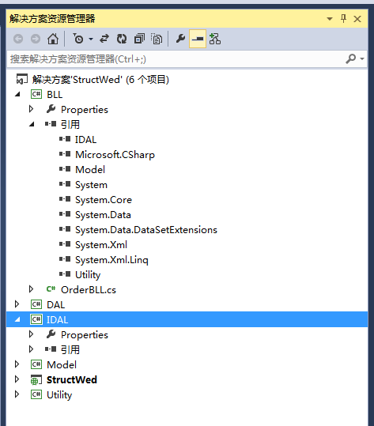Select the Utility reference under BLL
The image size is (374, 426).
click(88, 275)
